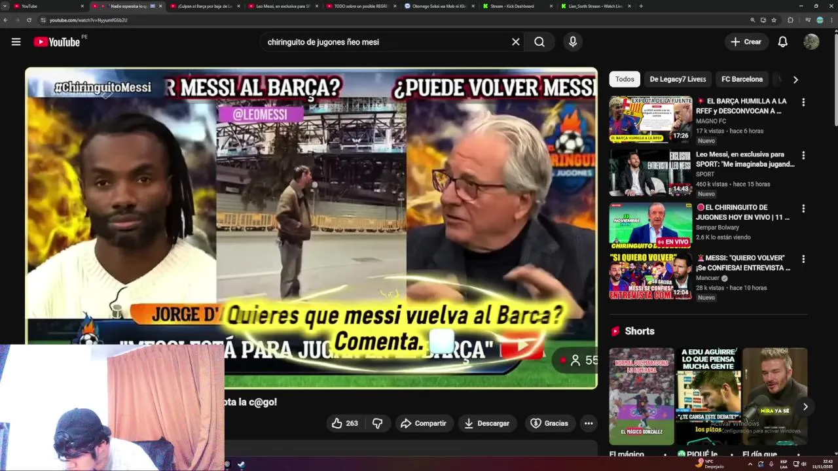Image resolution: width=838 pixels, height=471 pixels.
Task: Select the Todos filter chip
Action: point(625,79)
